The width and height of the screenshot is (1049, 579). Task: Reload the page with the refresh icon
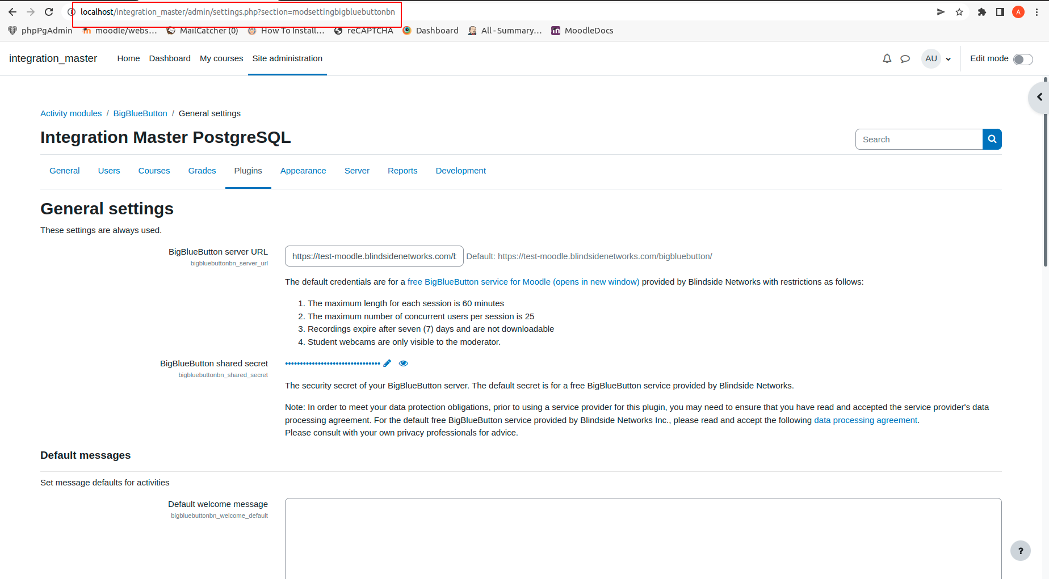49,12
